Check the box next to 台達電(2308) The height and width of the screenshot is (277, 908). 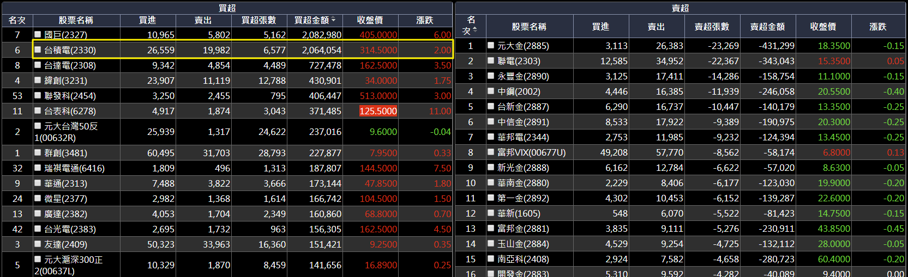[x=38, y=65]
